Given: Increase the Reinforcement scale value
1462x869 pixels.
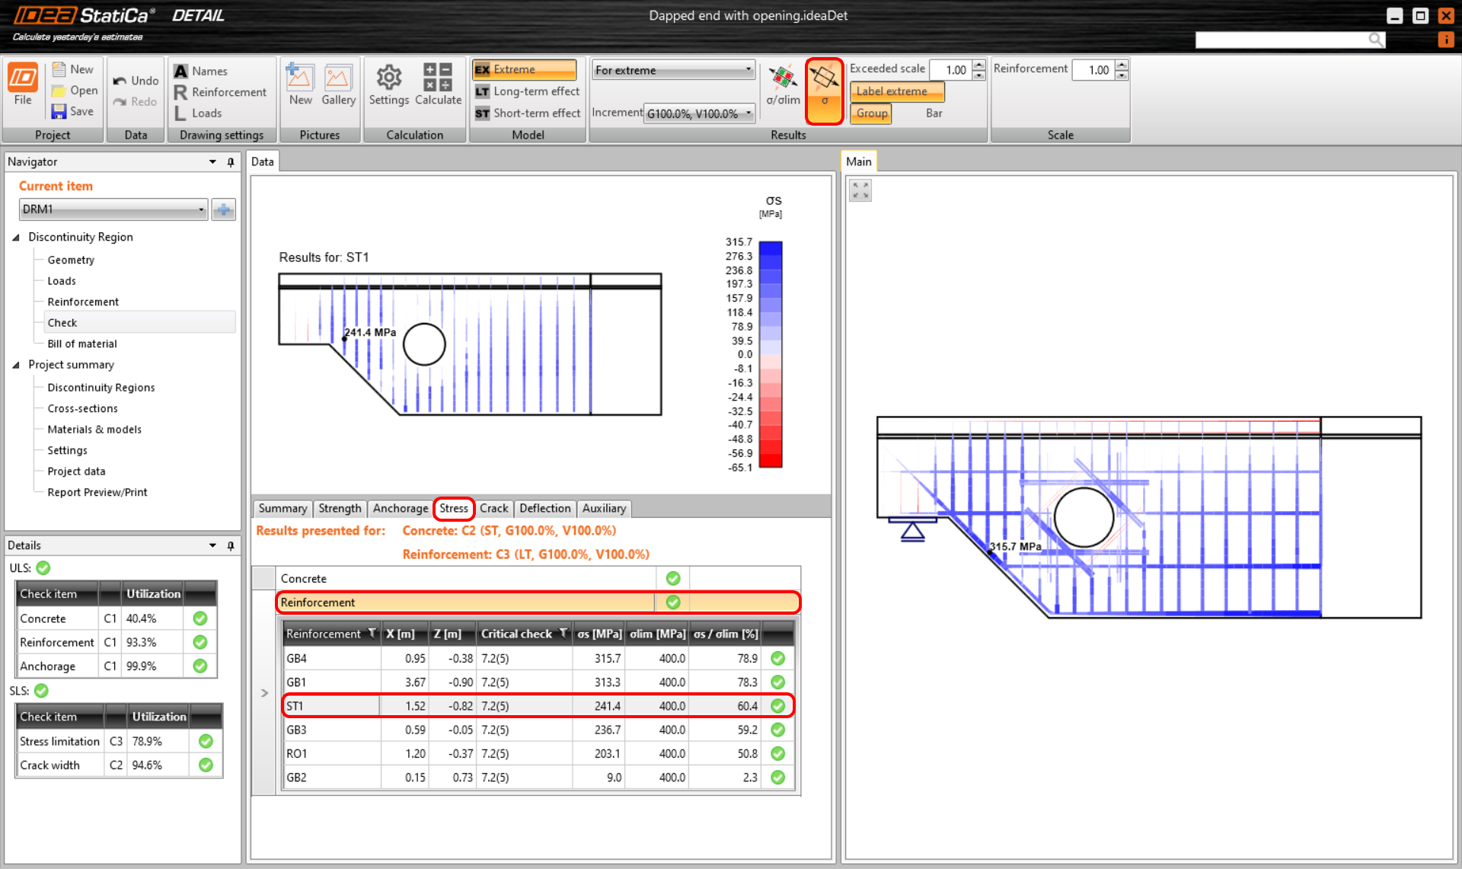Looking at the screenshot, I should tap(1121, 65).
